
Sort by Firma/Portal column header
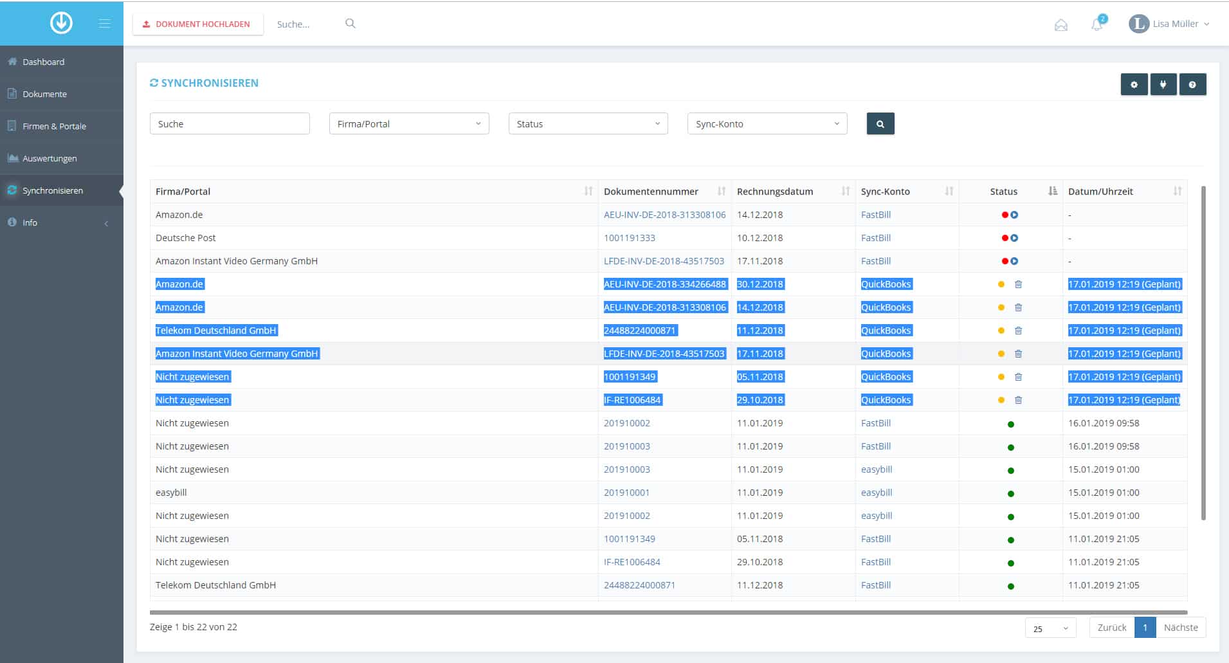tap(374, 192)
